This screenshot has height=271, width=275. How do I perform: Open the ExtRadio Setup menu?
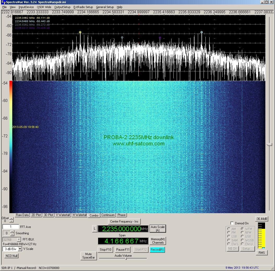(83, 7)
